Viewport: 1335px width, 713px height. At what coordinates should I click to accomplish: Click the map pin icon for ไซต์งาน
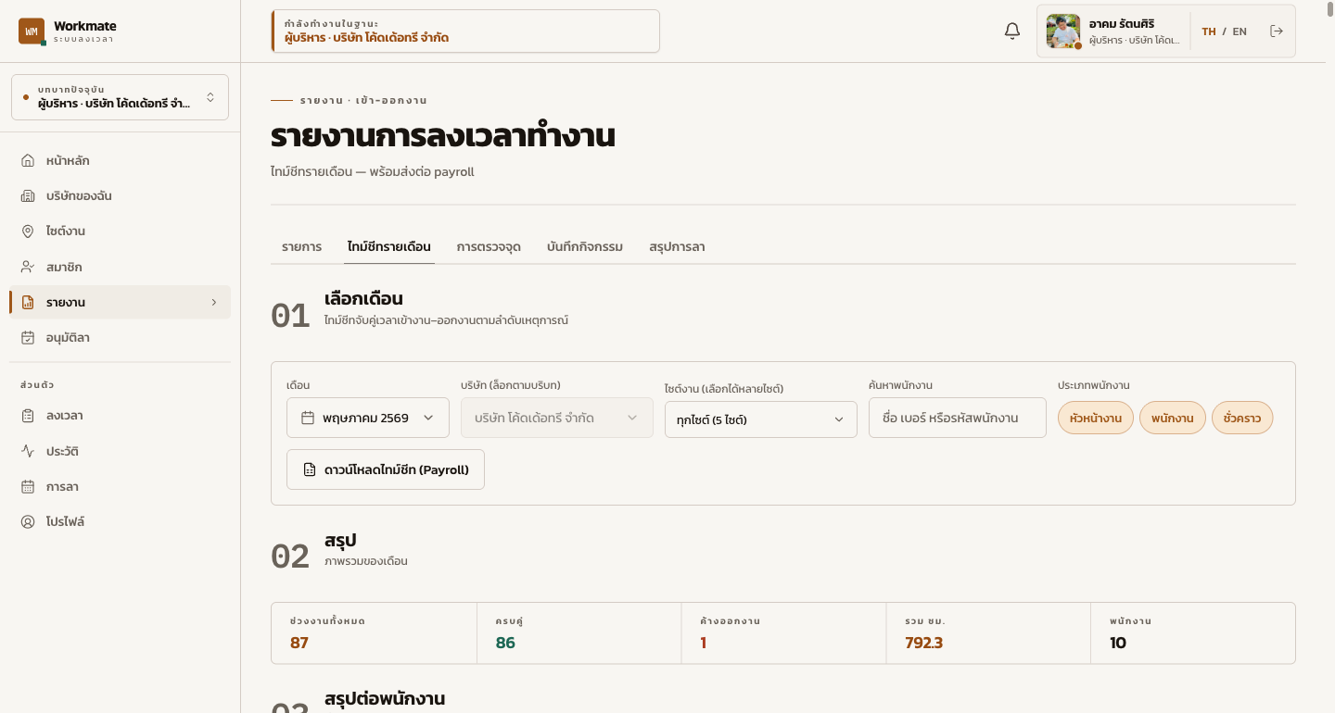[x=28, y=231]
